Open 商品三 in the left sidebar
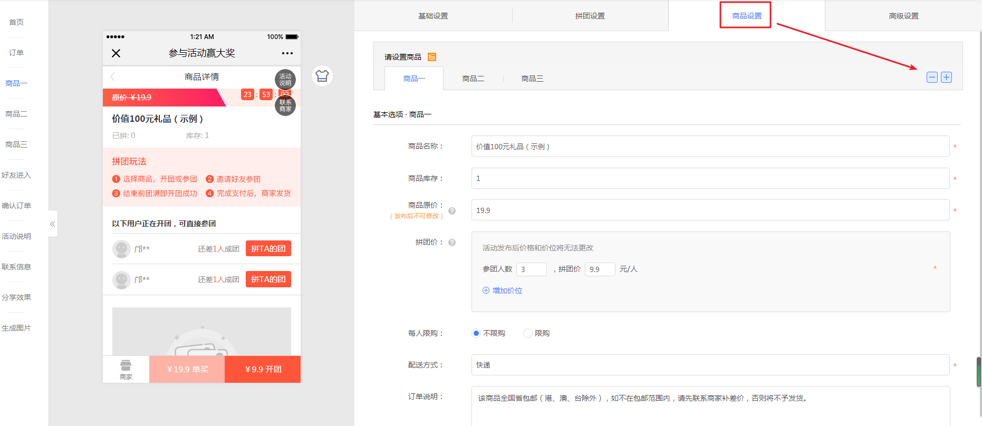The image size is (982, 426). [x=16, y=144]
